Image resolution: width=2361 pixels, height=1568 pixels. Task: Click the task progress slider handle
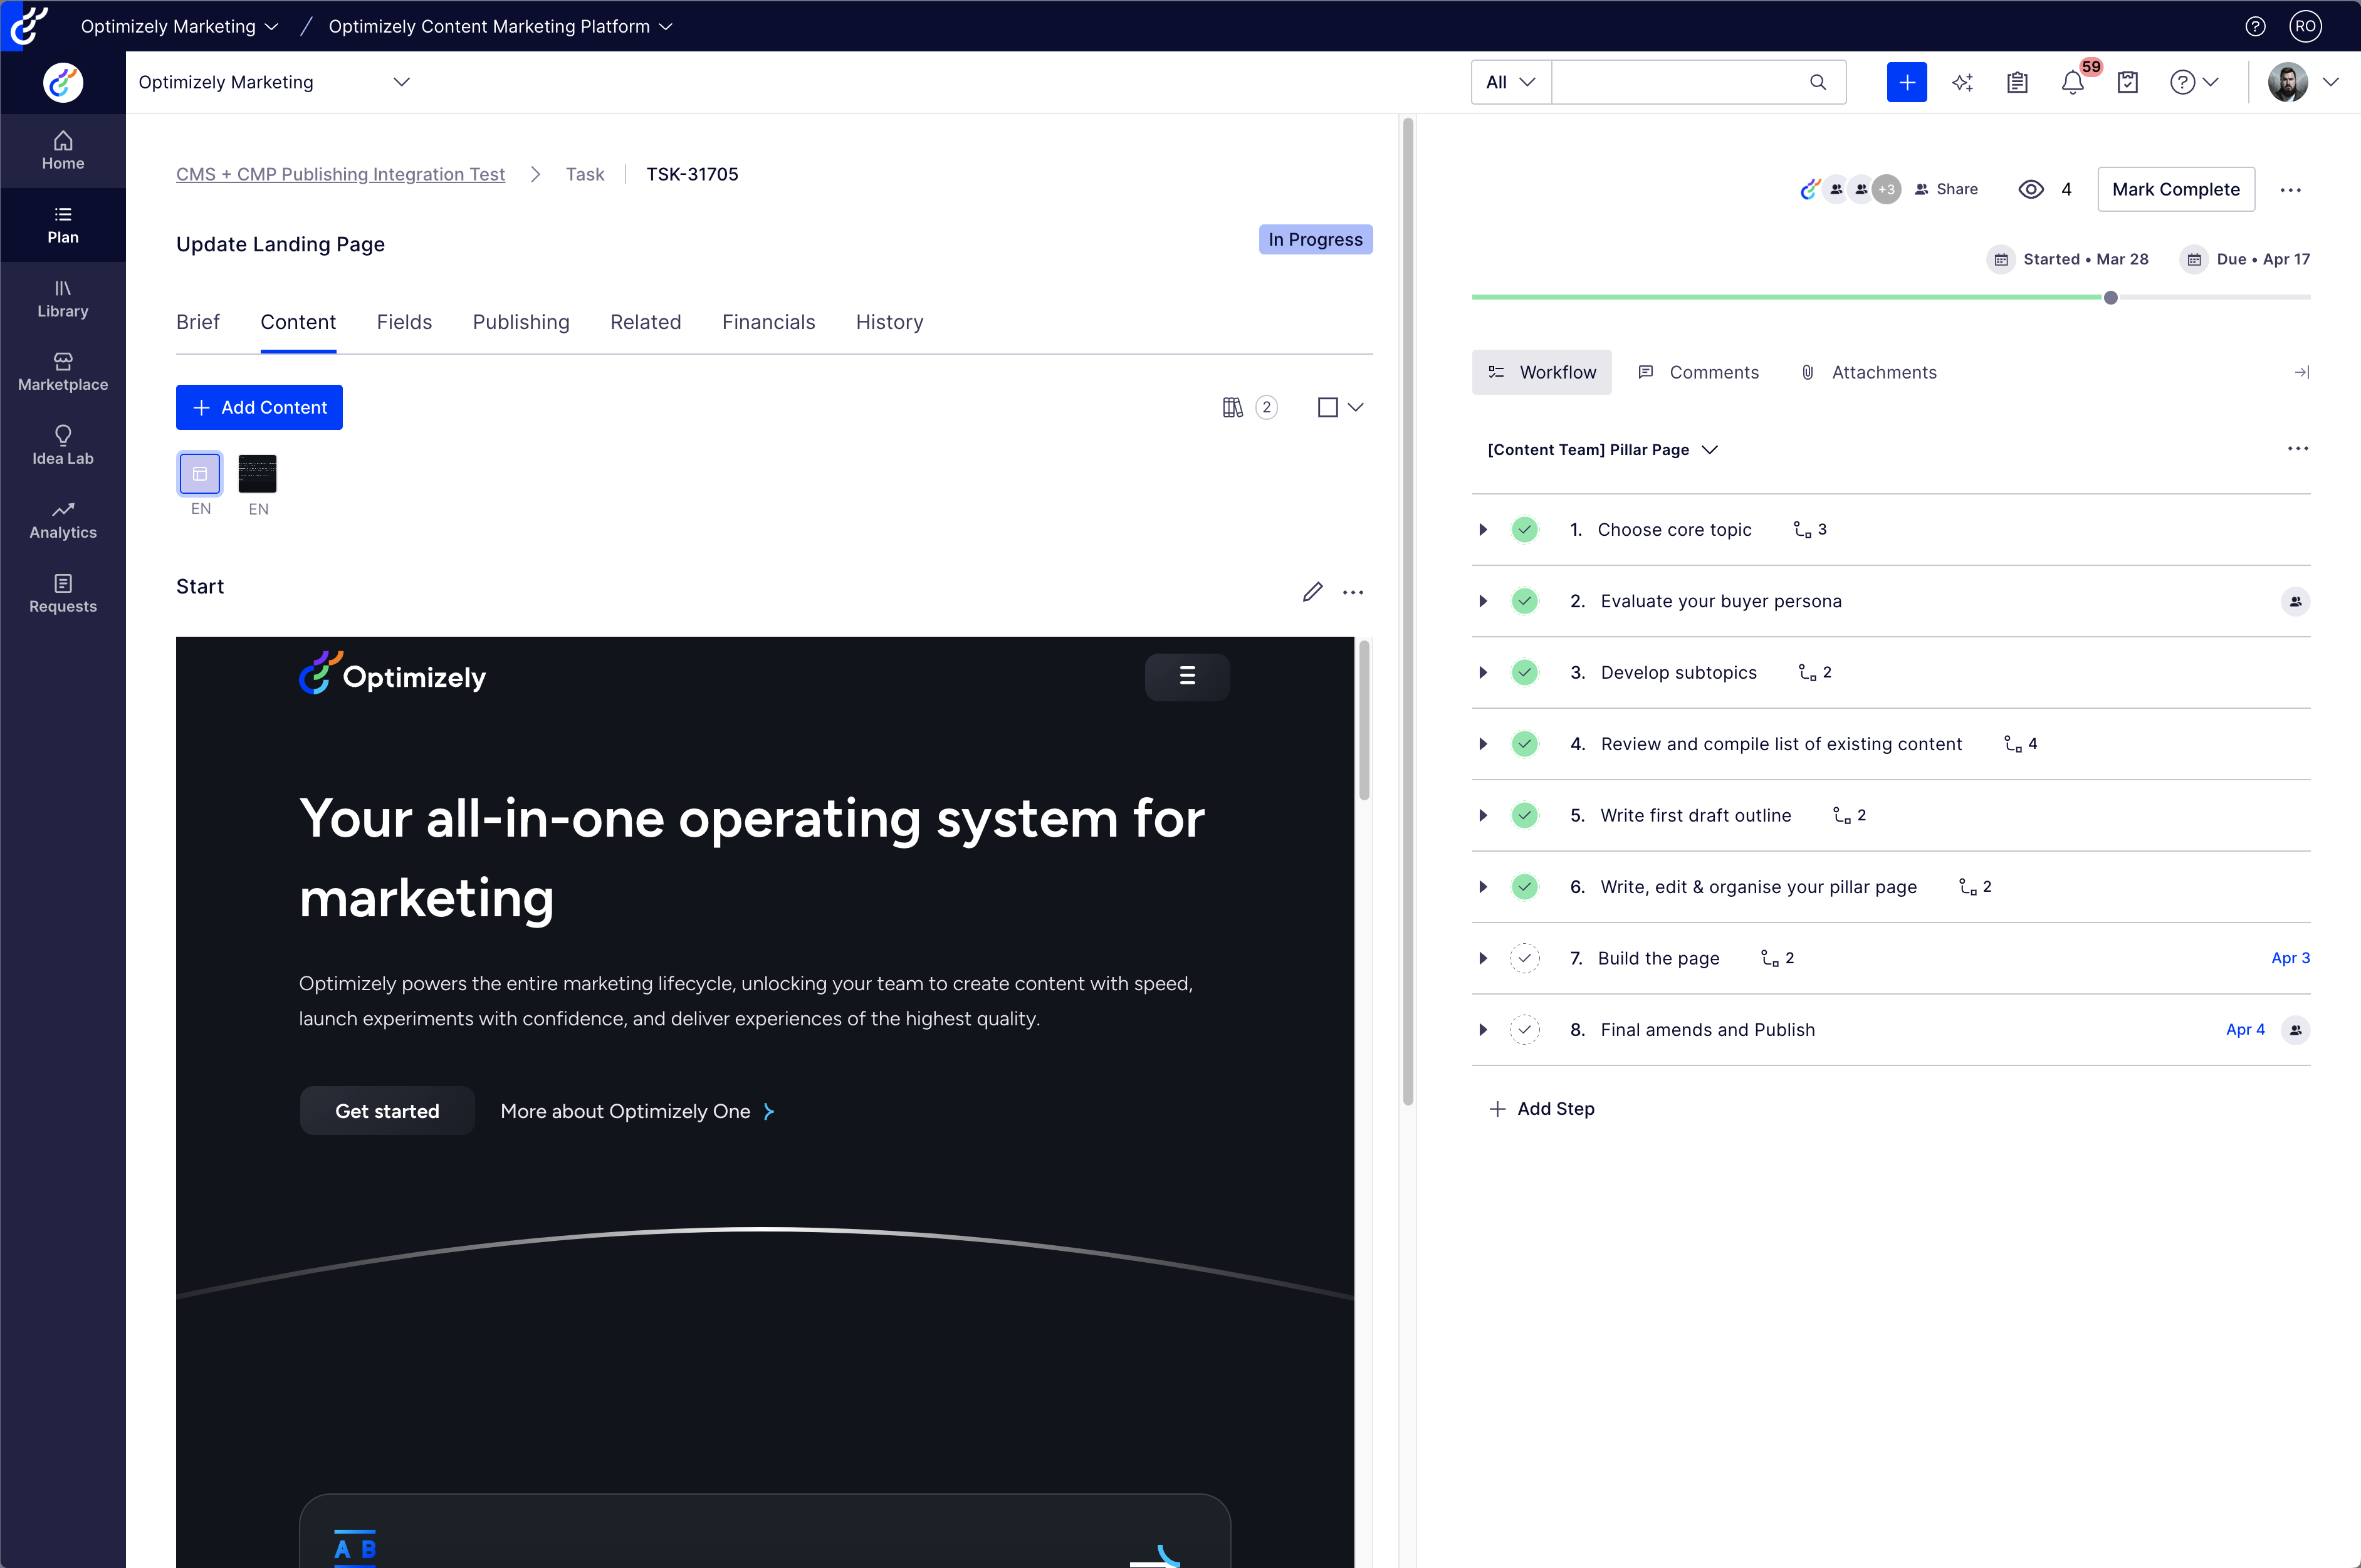pyautogui.click(x=2110, y=297)
